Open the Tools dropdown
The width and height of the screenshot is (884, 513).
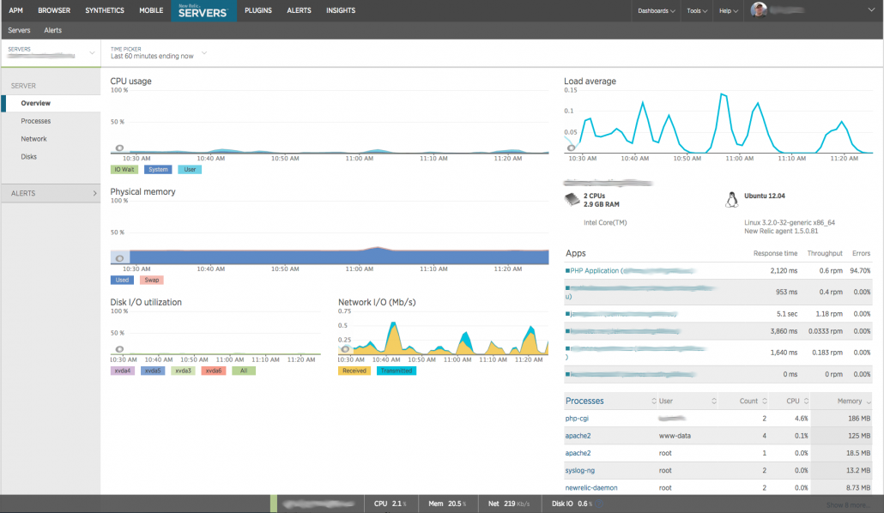pyautogui.click(x=697, y=10)
